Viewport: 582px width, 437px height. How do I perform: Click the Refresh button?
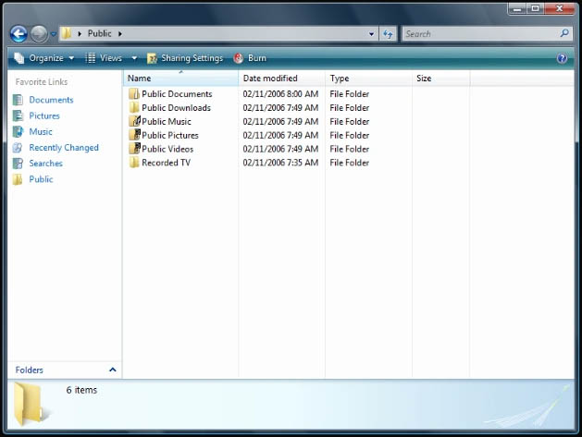coord(388,34)
